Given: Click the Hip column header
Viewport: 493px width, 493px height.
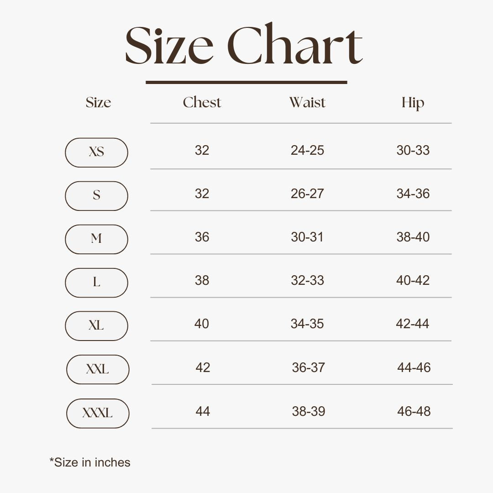Looking at the screenshot, I should [x=413, y=103].
